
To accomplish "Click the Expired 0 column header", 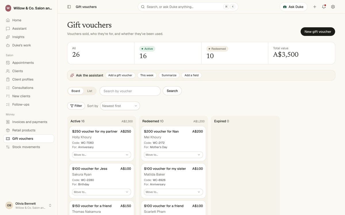I will click(x=222, y=121).
